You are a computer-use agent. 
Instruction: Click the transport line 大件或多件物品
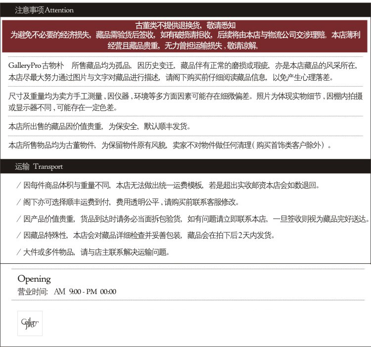[93, 252]
